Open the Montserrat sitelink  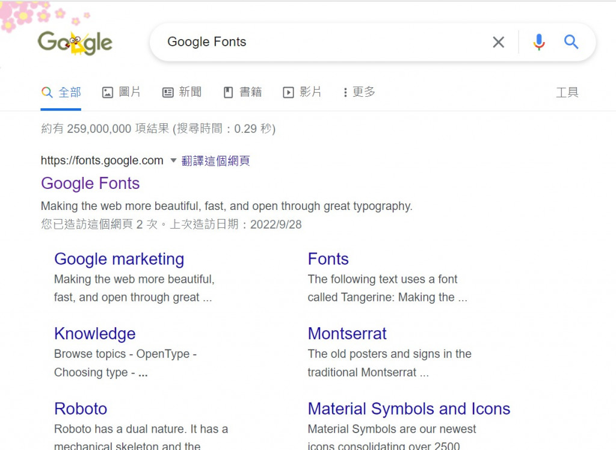coord(347,334)
